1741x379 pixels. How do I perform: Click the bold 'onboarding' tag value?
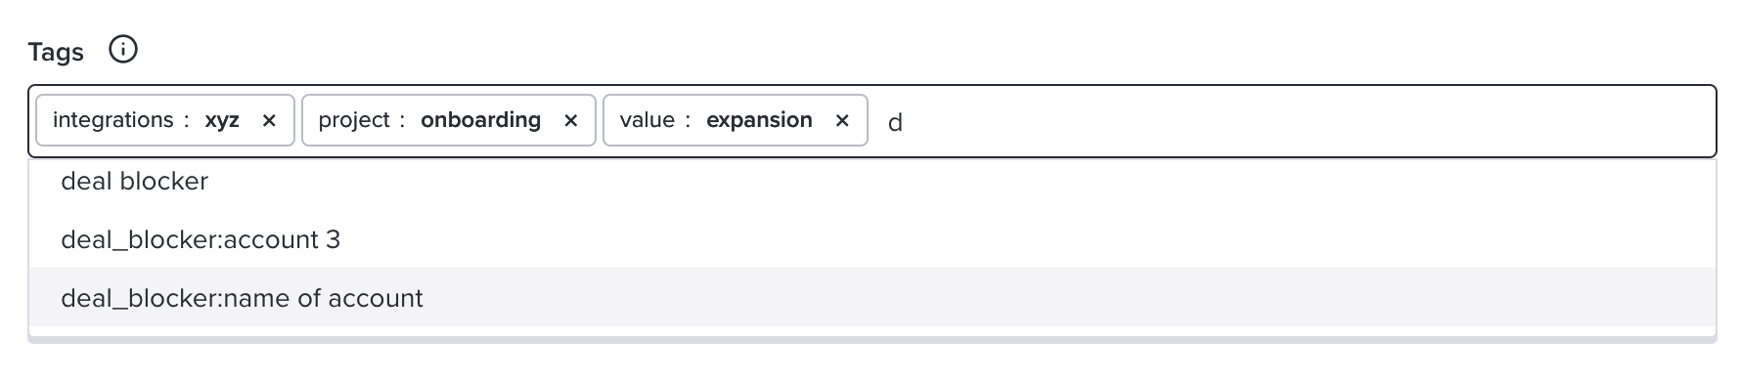480,120
